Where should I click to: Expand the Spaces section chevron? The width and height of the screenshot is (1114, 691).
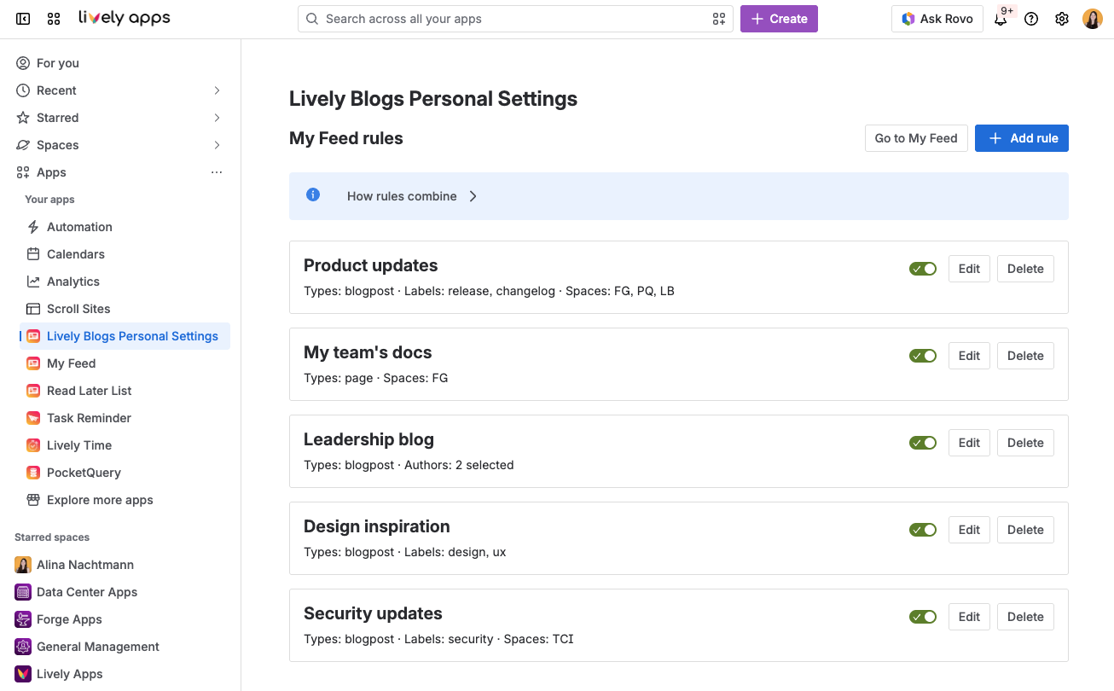217,145
